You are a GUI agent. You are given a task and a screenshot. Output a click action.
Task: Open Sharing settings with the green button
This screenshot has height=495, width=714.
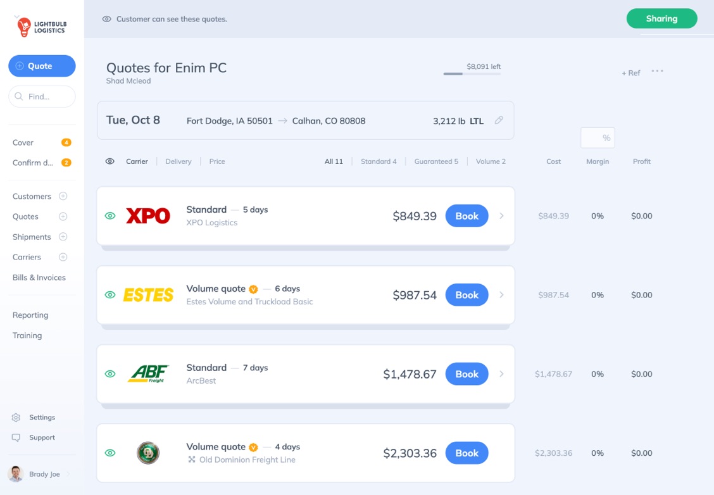click(661, 18)
